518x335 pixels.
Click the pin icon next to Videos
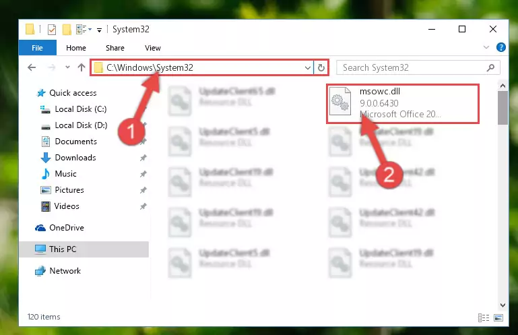pos(143,206)
